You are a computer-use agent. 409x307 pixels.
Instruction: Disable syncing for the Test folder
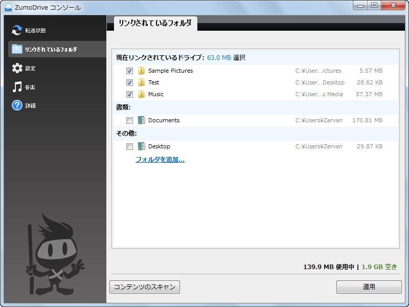(x=129, y=82)
